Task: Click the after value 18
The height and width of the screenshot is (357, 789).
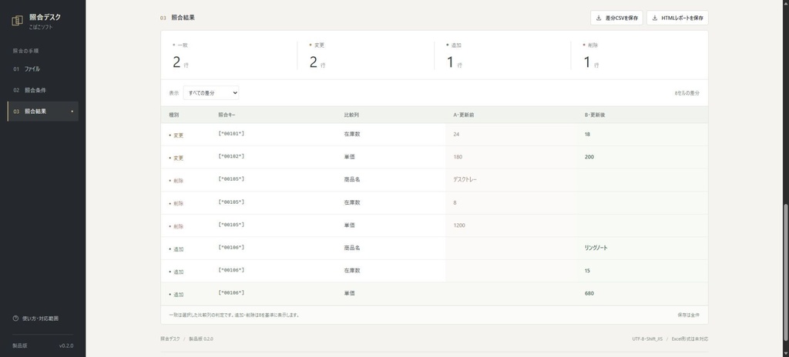Action: (x=587, y=134)
